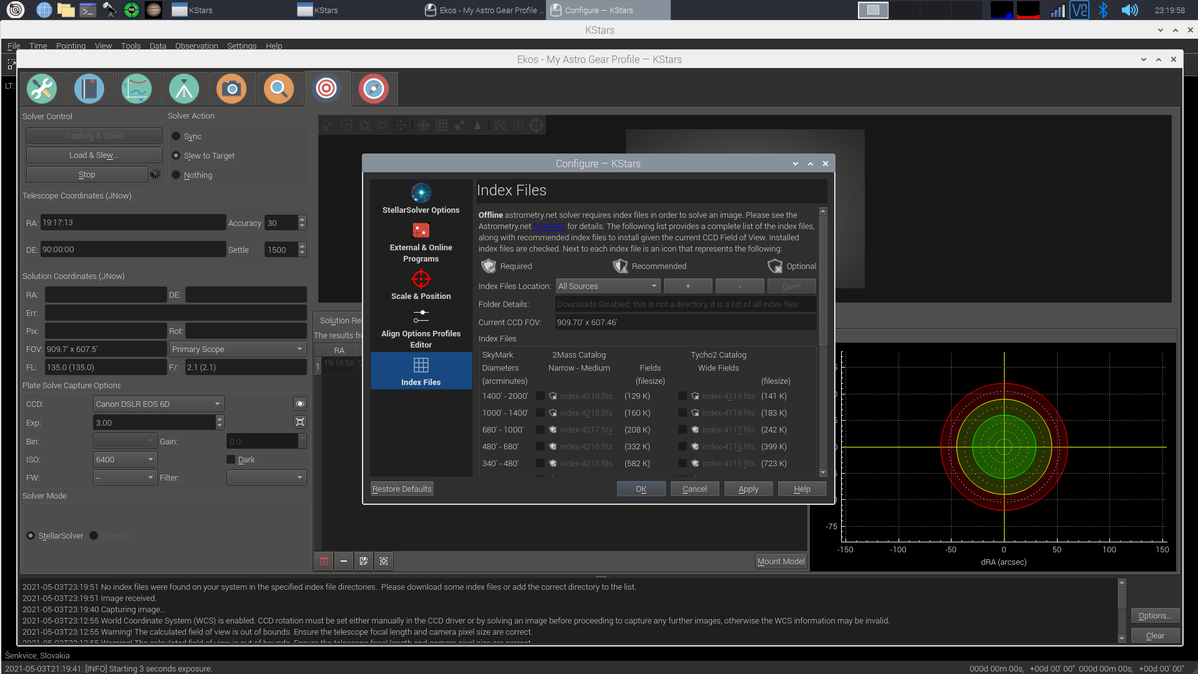
Task: Open the astrometry.net README link
Action: [549, 226]
